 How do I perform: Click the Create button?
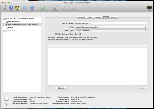(x=141, y=88)
